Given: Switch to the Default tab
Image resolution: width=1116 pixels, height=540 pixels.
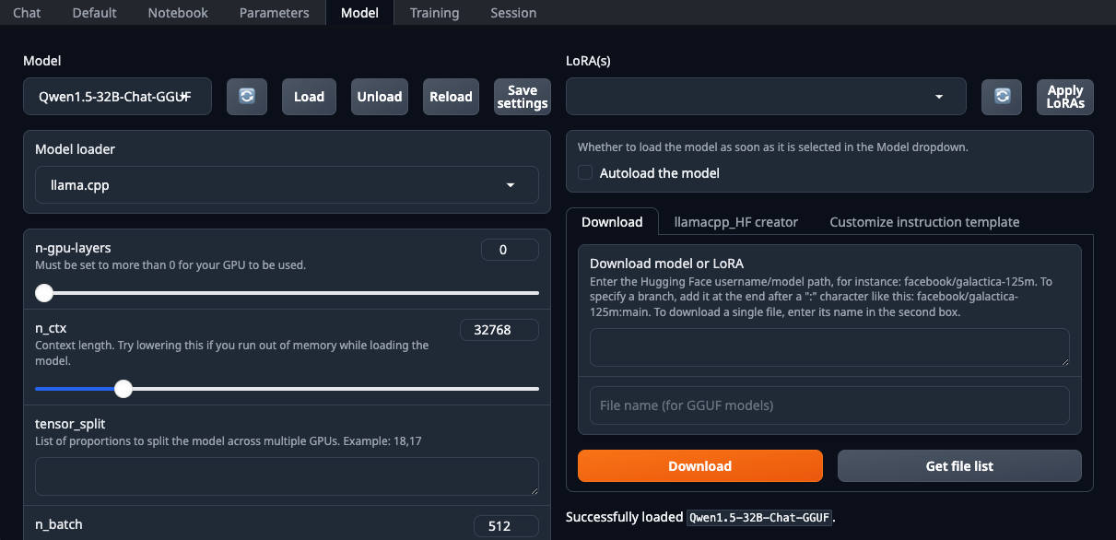Looking at the screenshot, I should [x=95, y=13].
